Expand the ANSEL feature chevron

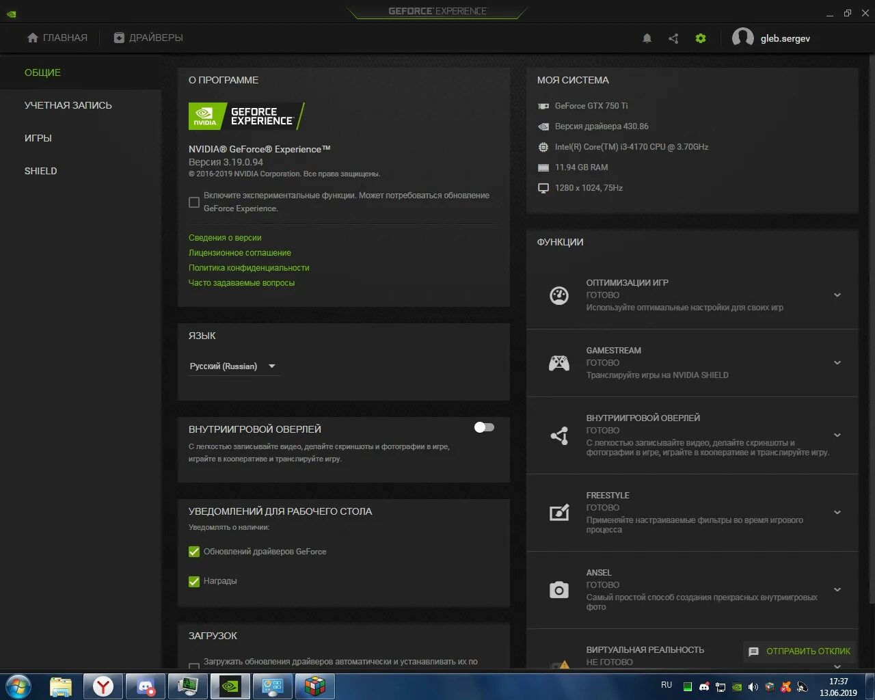pyautogui.click(x=837, y=590)
